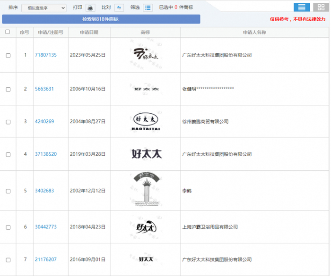Click the HAOTAITAI oval trademark image
Screen dimensions: 331x276
(x=146, y=122)
